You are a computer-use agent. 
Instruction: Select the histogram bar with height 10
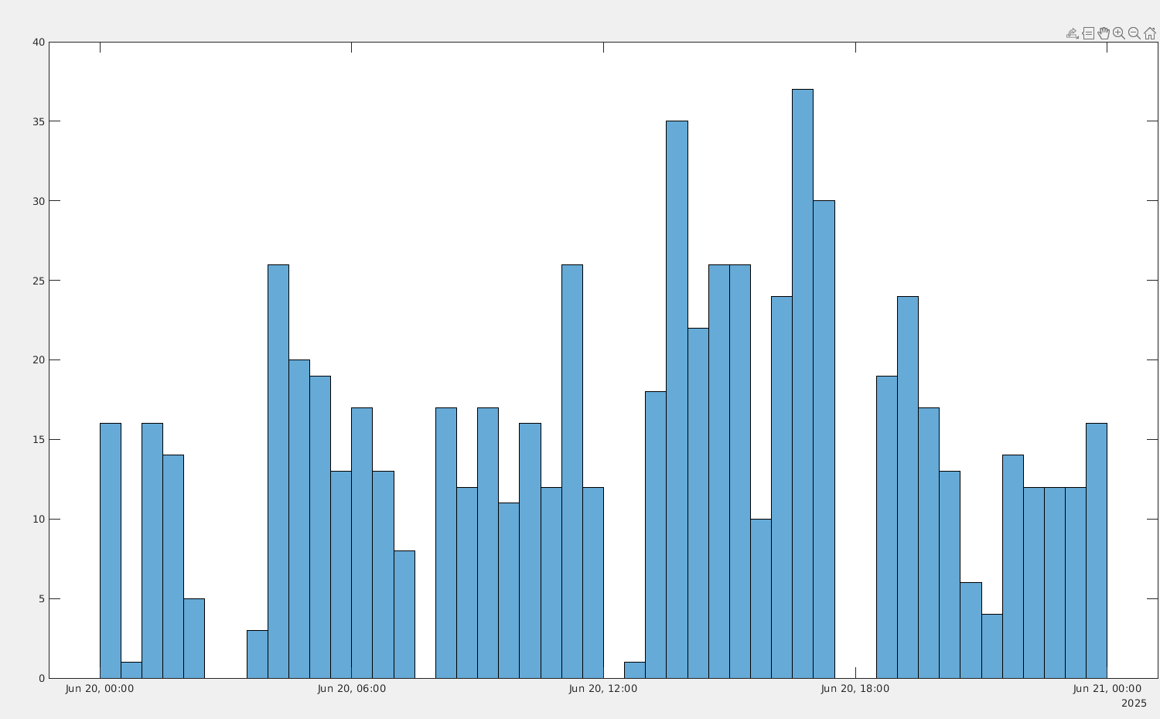pos(761,598)
